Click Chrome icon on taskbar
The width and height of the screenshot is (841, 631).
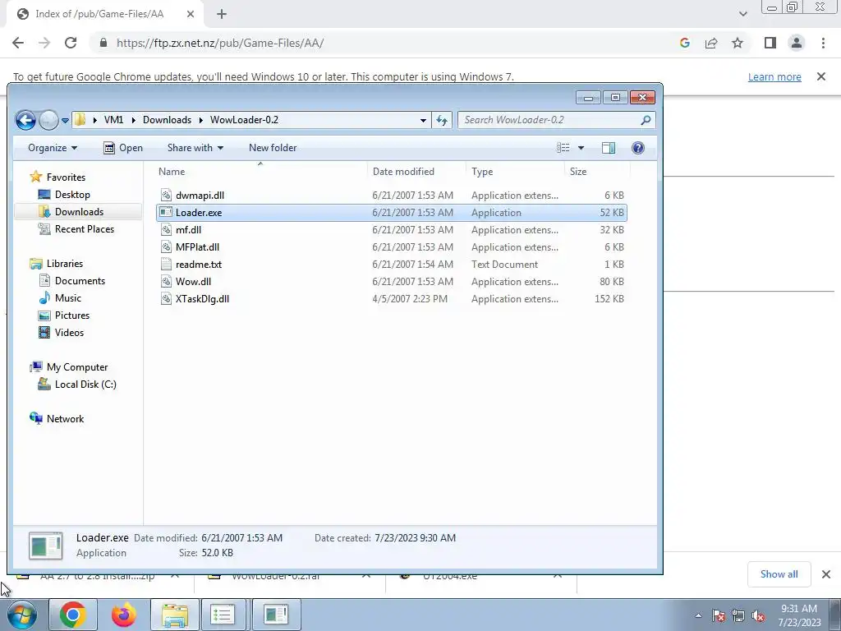click(x=73, y=615)
